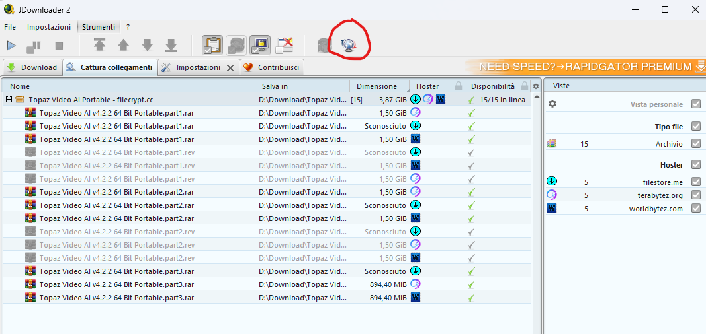The height and width of the screenshot is (334, 706).
Task: Click the scrollbar up arrow of link list
Action: point(536,98)
